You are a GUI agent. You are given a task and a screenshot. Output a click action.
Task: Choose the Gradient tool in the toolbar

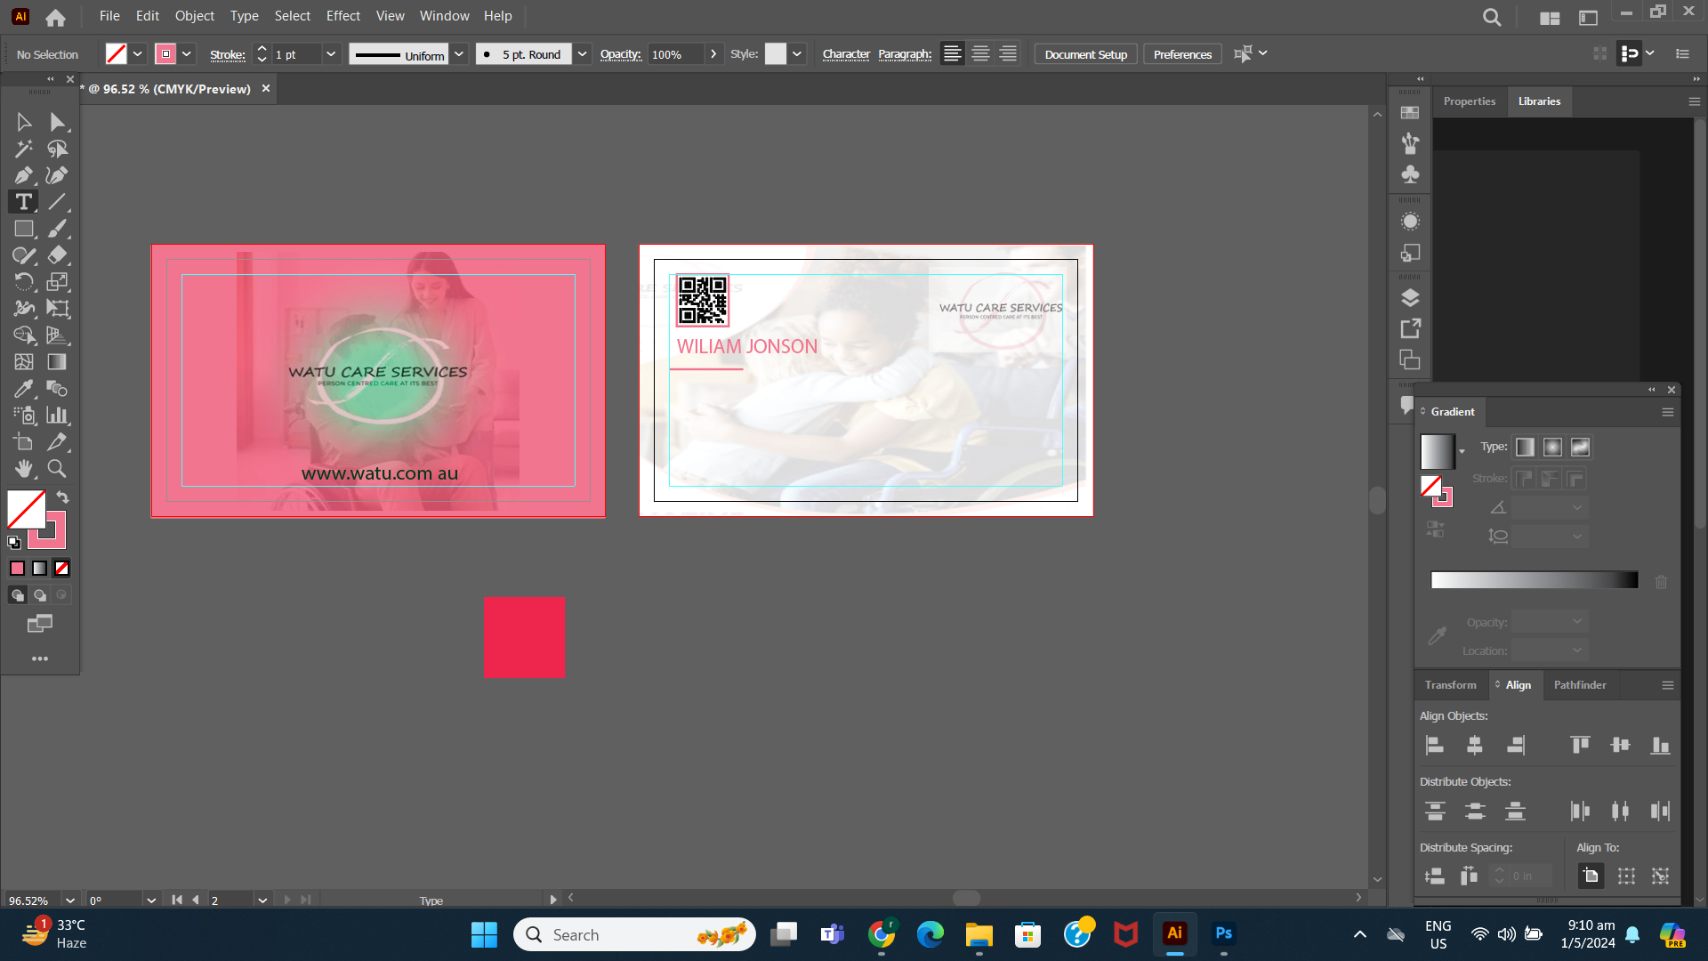[56, 361]
